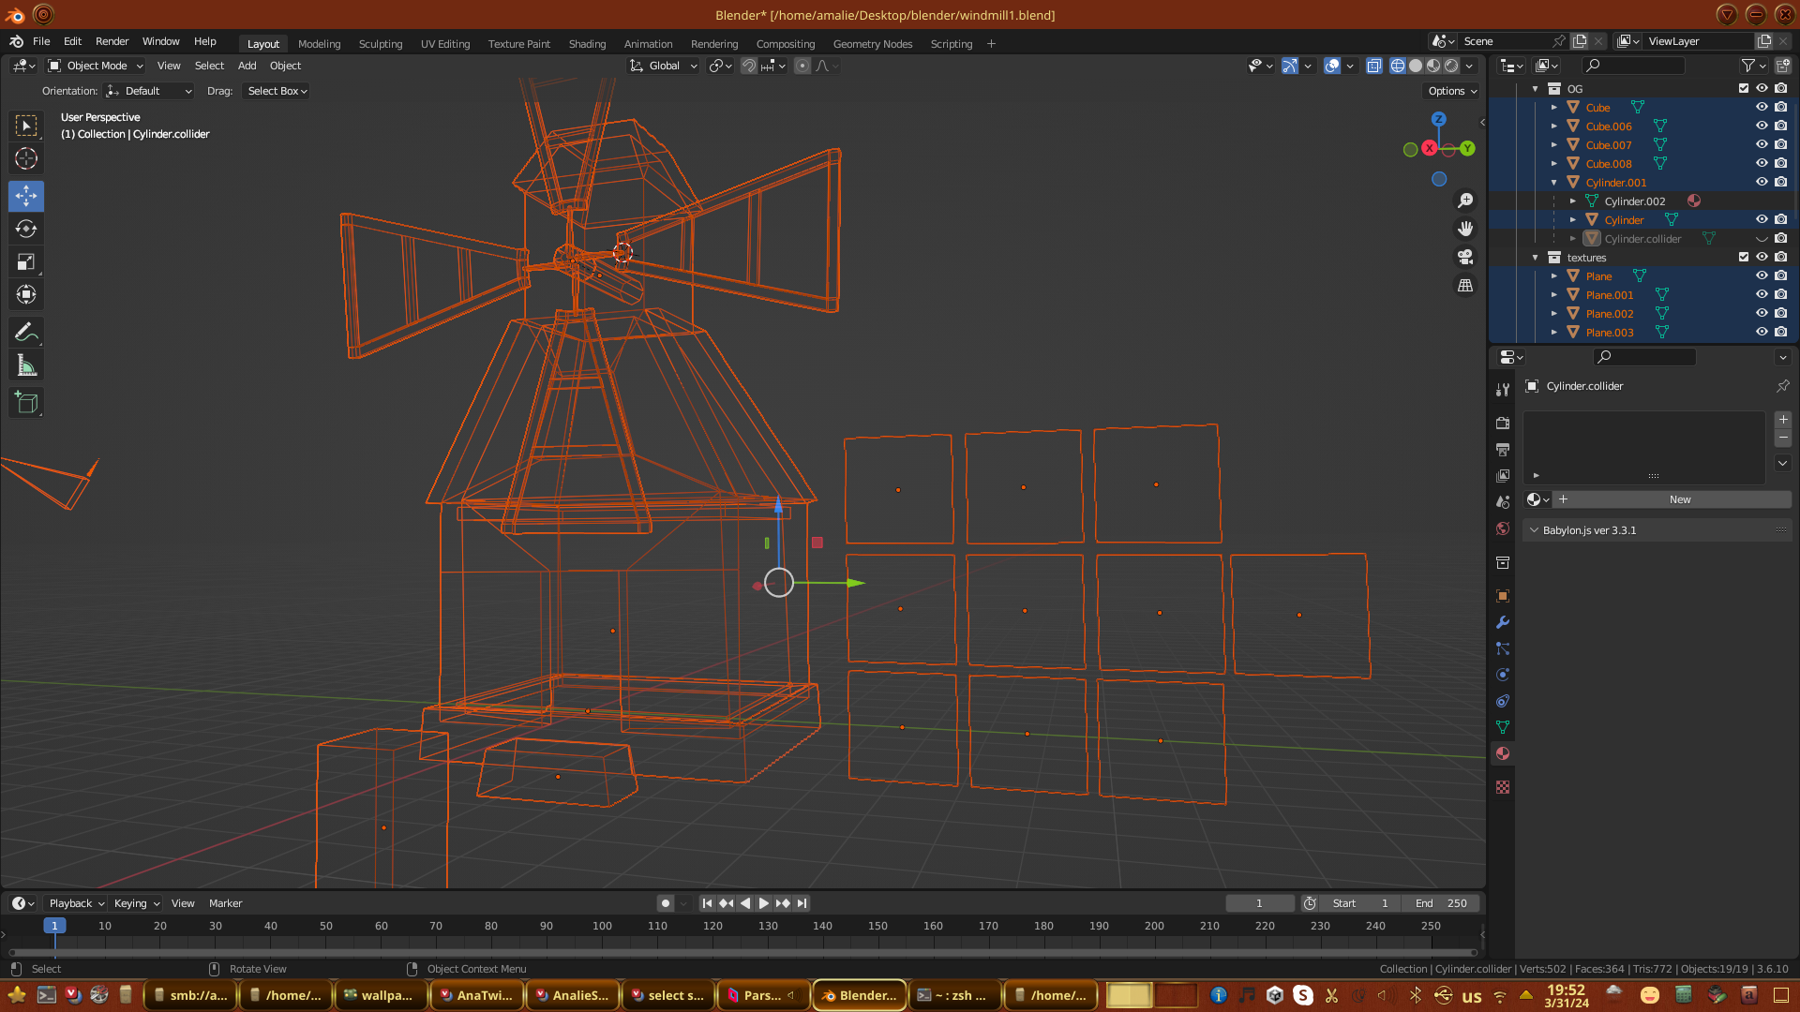Hide Cube.007 using its eye icon

pyautogui.click(x=1762, y=144)
